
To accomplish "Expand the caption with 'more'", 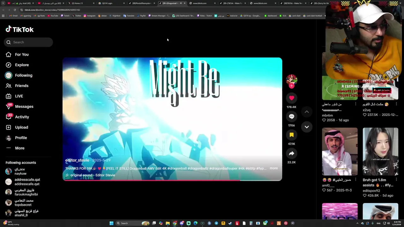I will [x=274, y=168].
